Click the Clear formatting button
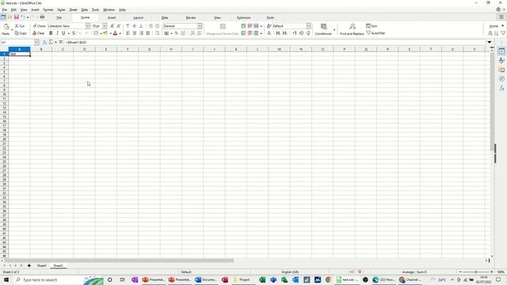The height and width of the screenshot is (285, 507). [39, 33]
